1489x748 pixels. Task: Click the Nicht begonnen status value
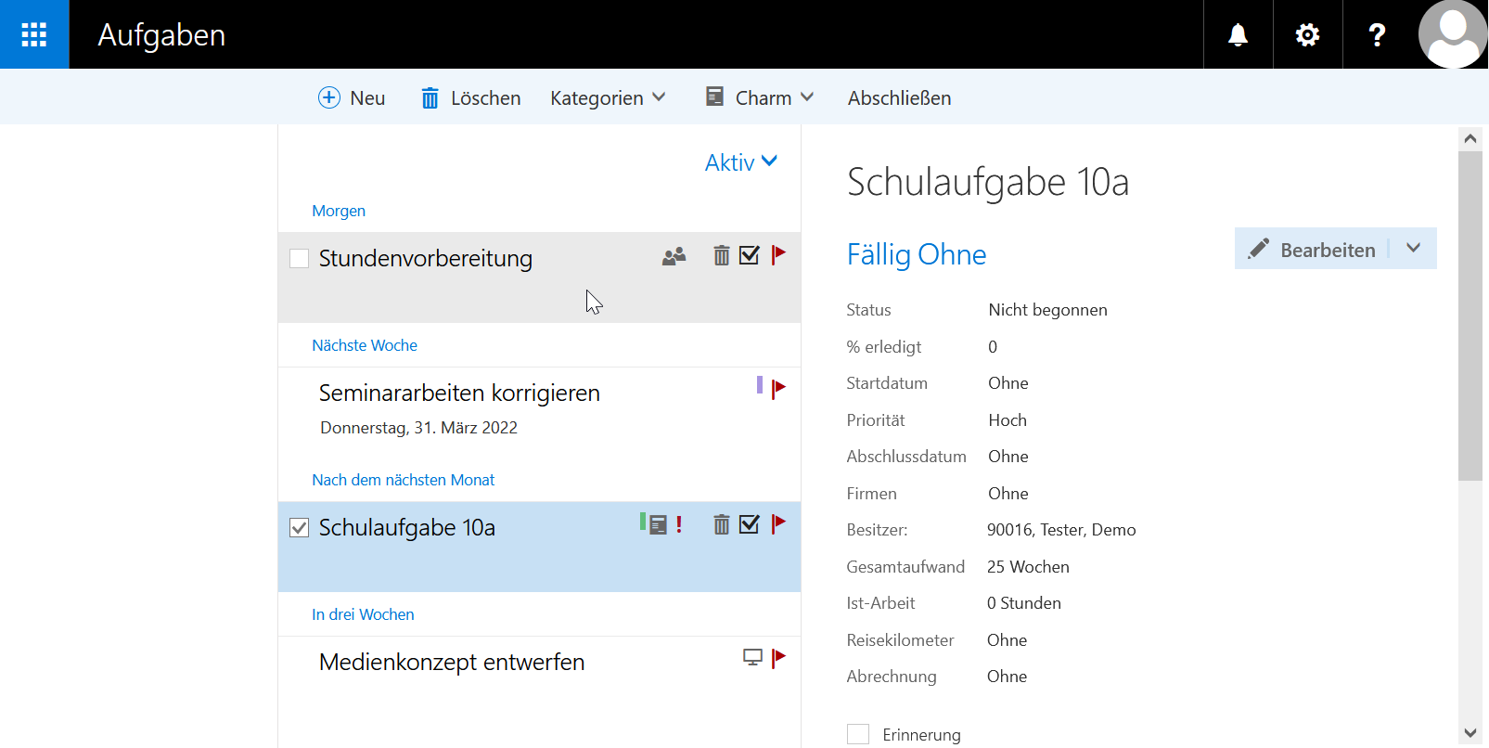click(1047, 310)
